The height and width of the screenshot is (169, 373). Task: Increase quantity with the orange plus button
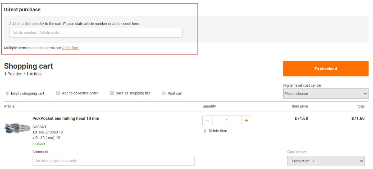[x=246, y=120]
